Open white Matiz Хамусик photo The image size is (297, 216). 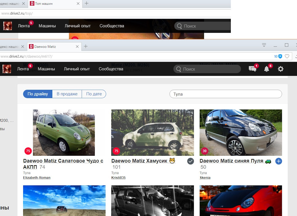pyautogui.click(x=153, y=133)
